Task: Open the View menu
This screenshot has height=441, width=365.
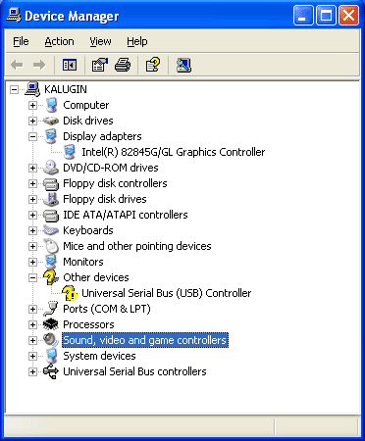Action: click(x=100, y=41)
